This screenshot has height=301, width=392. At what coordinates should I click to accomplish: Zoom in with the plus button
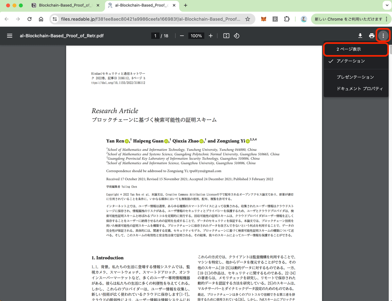point(211,36)
